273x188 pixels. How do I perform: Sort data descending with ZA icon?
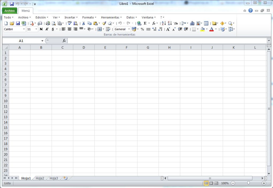pos(169,23)
